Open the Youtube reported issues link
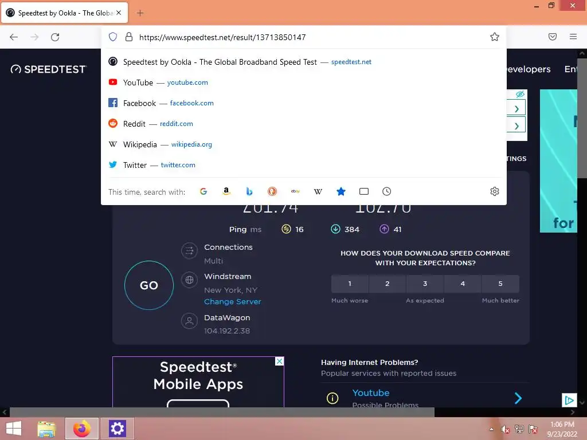Image resolution: width=587 pixels, height=440 pixels. 371,393
